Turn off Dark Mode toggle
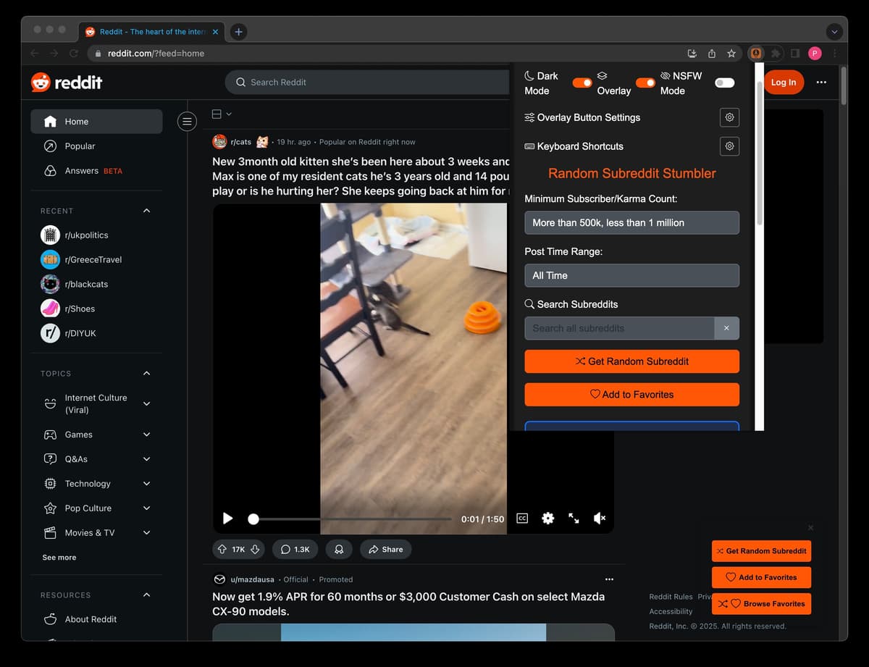 click(x=582, y=83)
